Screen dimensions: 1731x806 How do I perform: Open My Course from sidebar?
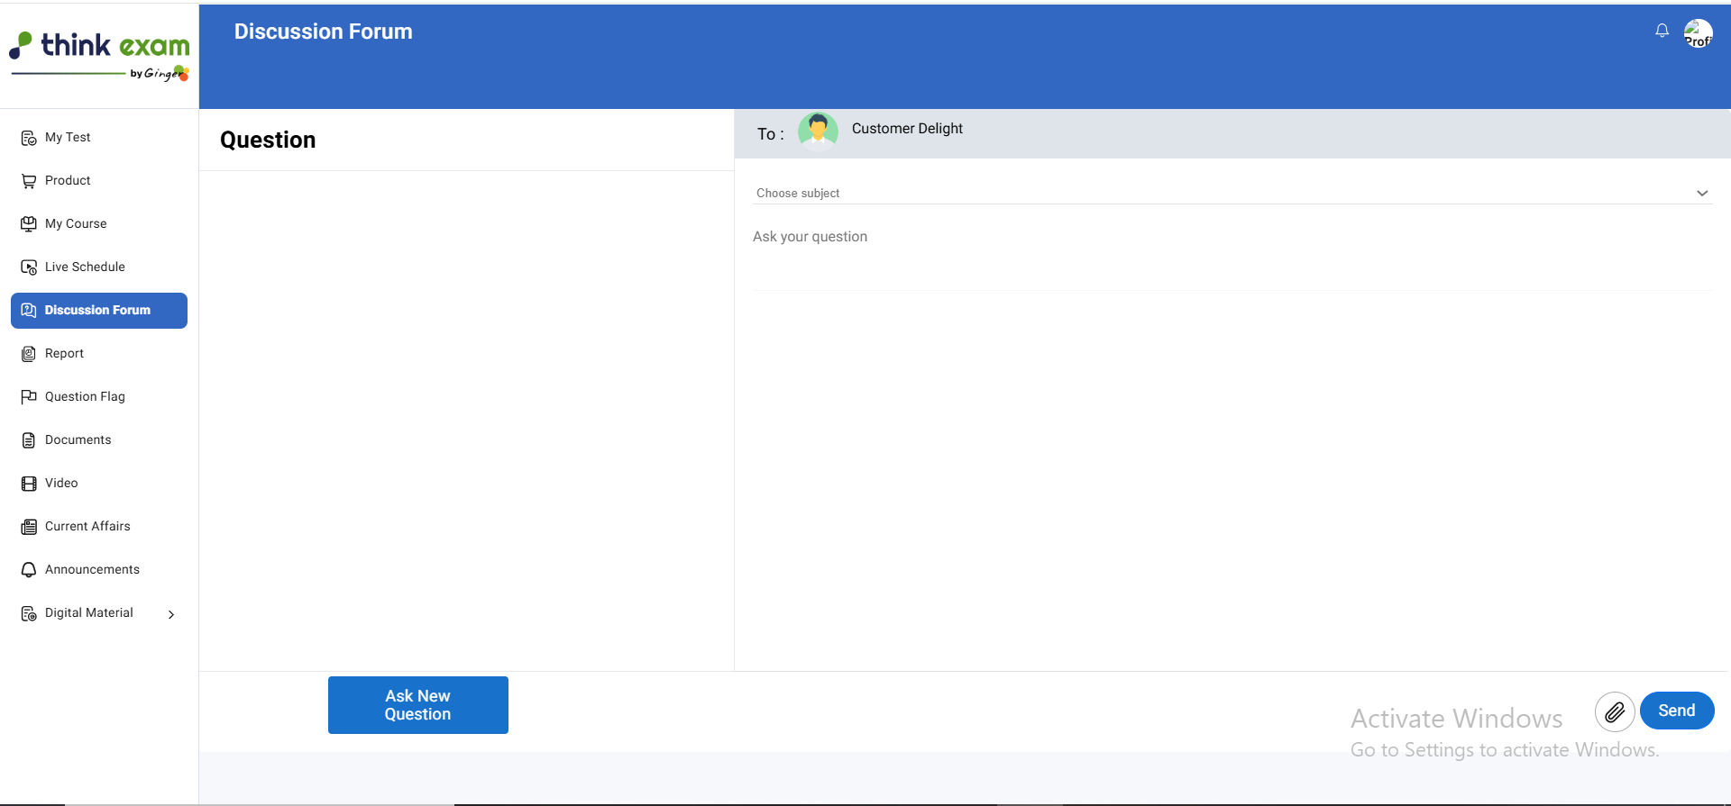(x=76, y=223)
